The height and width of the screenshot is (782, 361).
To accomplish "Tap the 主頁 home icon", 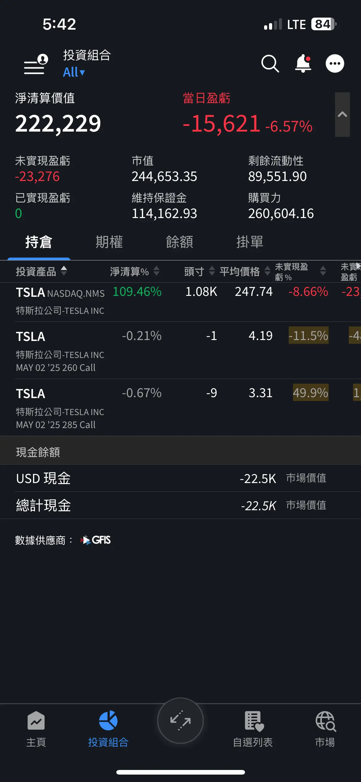I will [x=36, y=721].
